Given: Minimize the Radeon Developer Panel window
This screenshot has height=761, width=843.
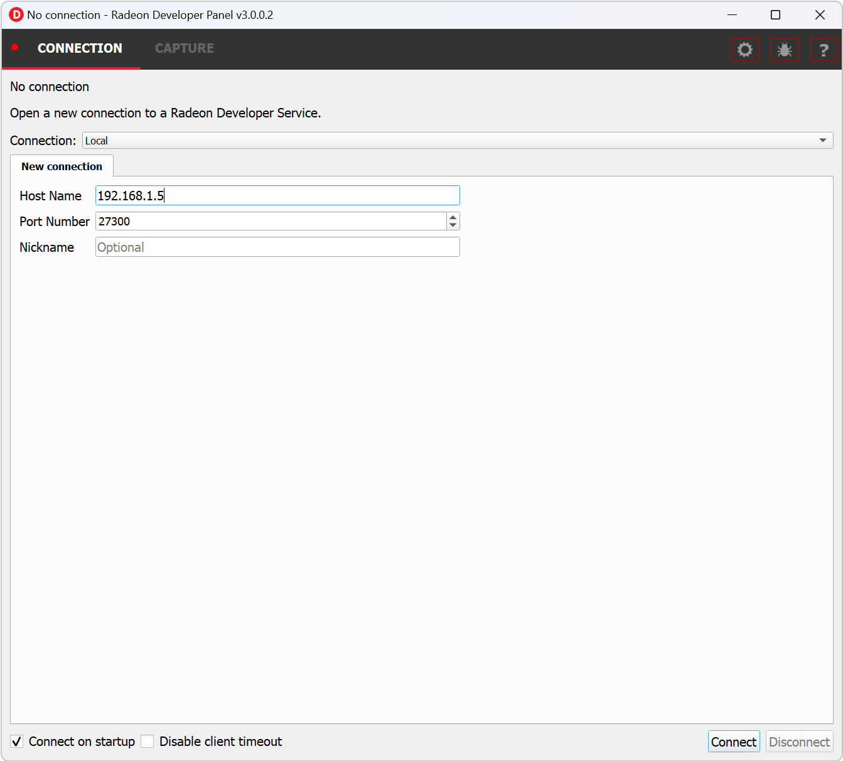Looking at the screenshot, I should [732, 15].
